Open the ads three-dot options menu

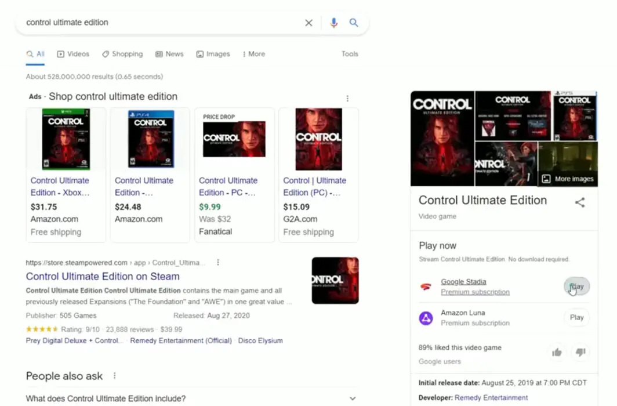(x=347, y=99)
